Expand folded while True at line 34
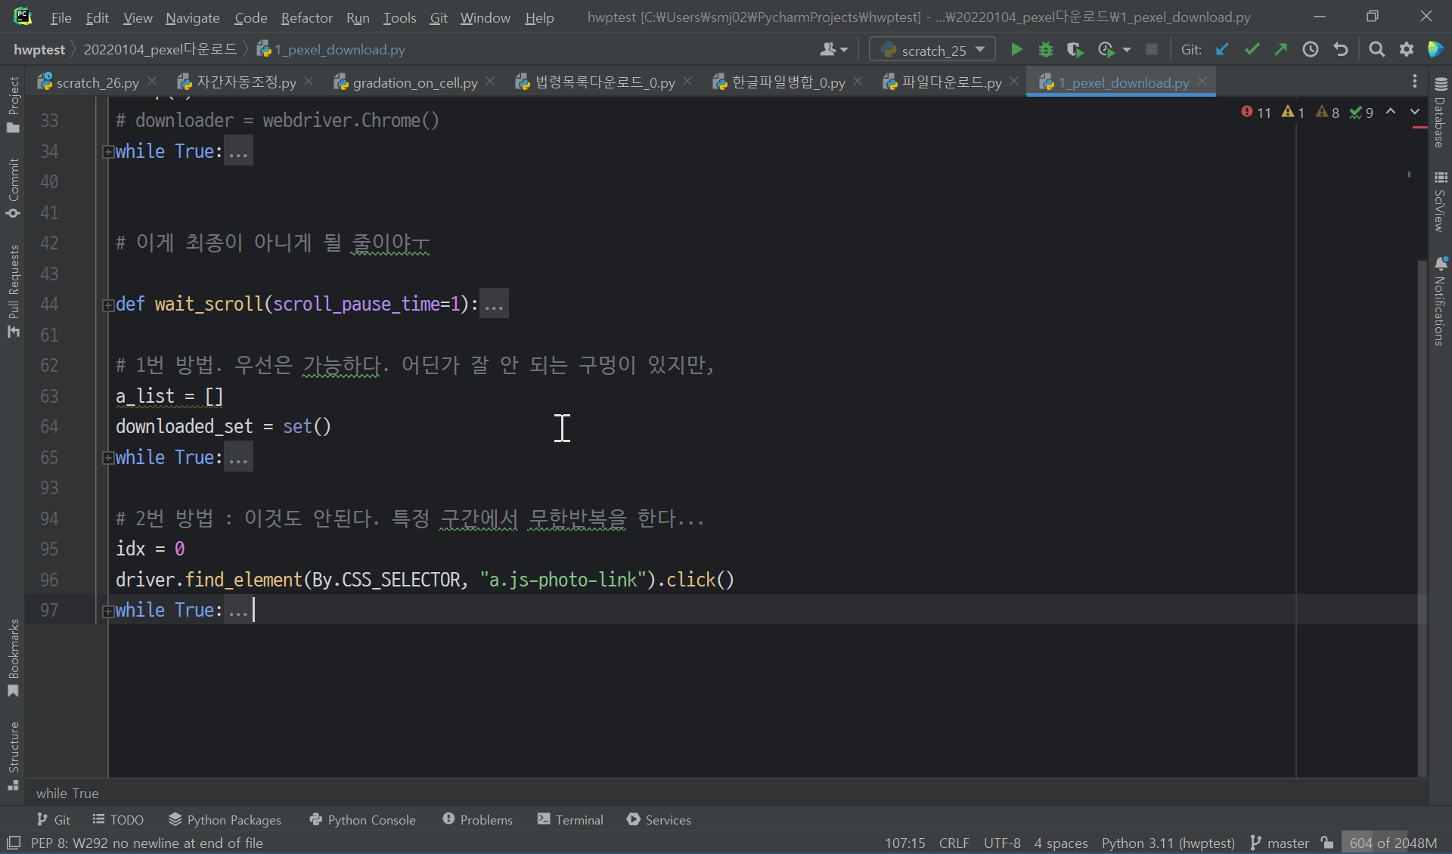1452x854 pixels. coord(108,152)
